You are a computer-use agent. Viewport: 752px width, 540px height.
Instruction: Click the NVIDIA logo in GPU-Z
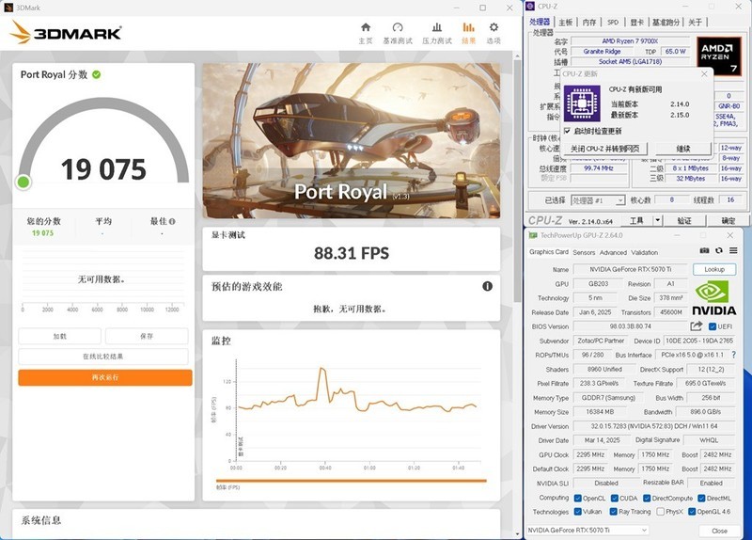[713, 298]
